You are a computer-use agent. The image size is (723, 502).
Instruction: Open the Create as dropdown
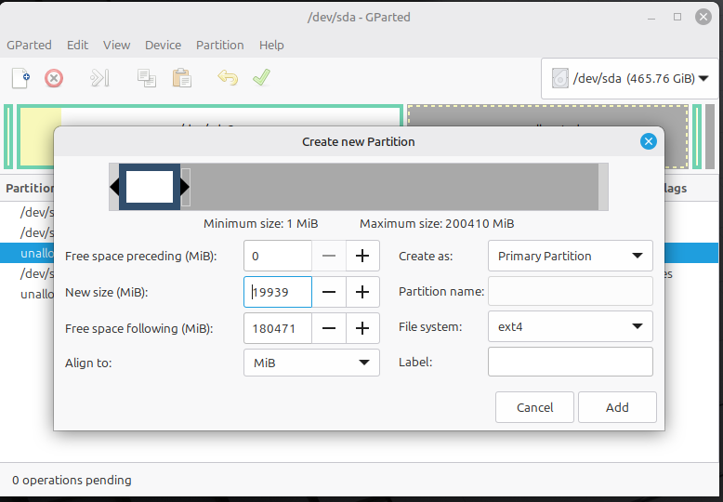[571, 256]
